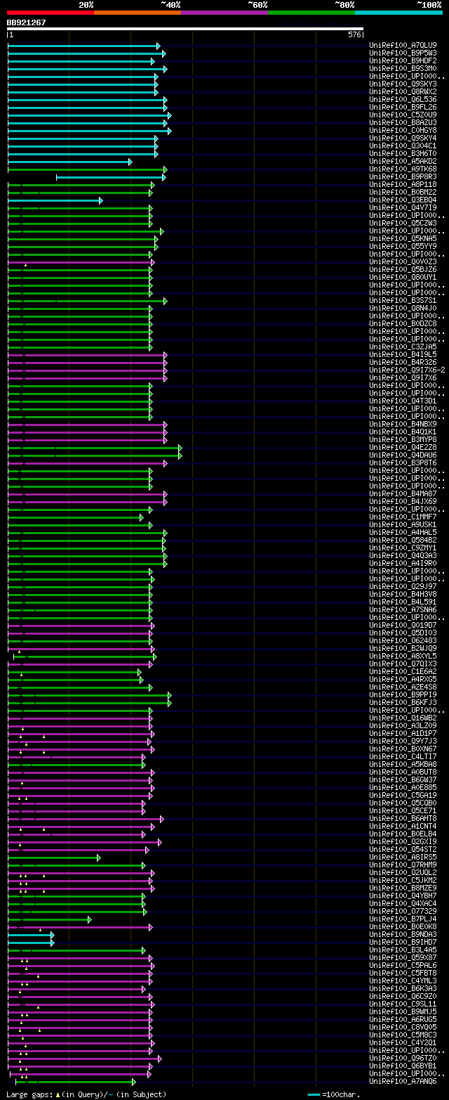Select hit UniRef100_Q29J97

pyautogui.click(x=403, y=586)
